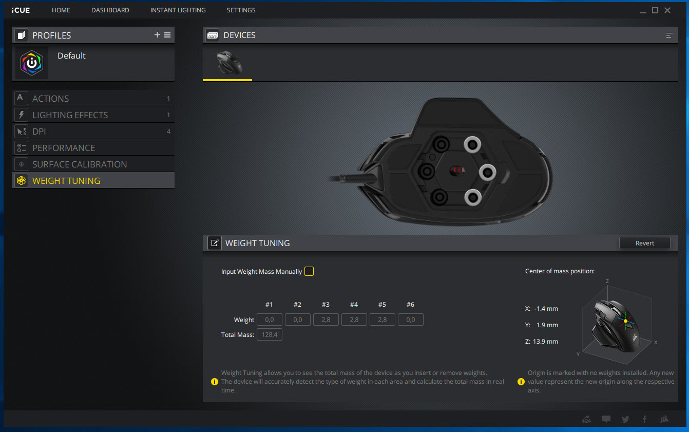
Task: Click the Y: 1.9 mm value
Action: (x=541, y=325)
